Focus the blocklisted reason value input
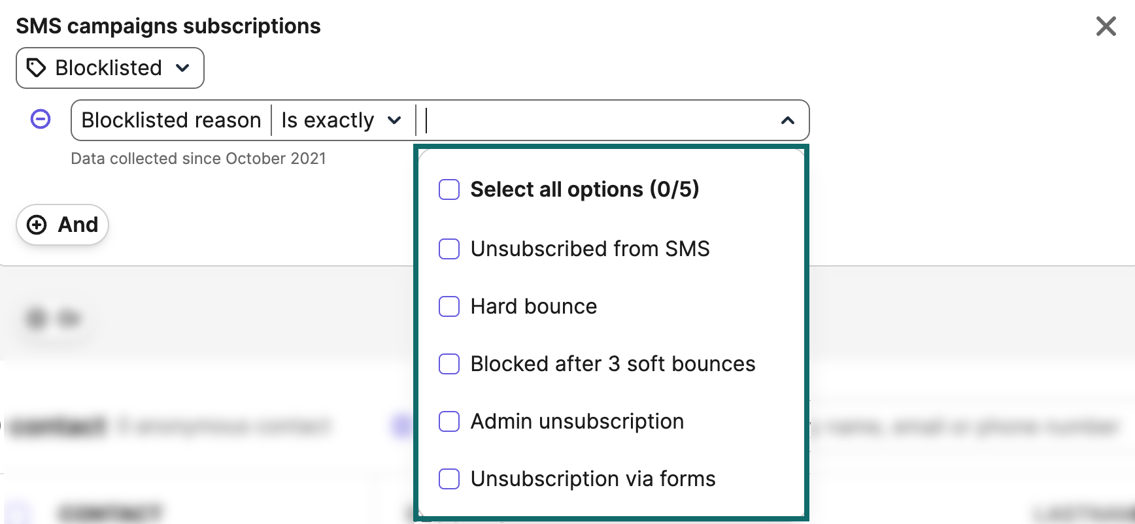The width and height of the screenshot is (1135, 524). 588,120
